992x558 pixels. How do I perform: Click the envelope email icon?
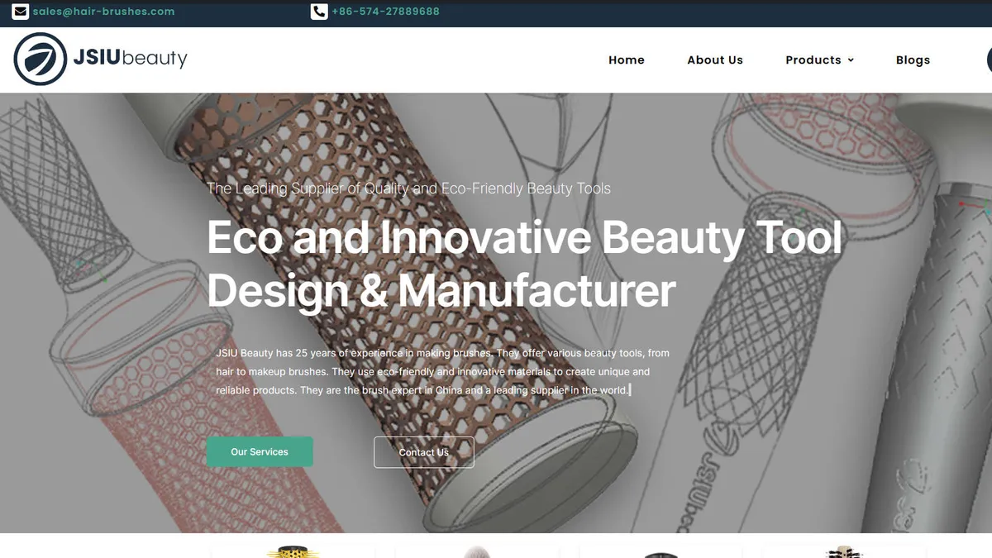21,12
